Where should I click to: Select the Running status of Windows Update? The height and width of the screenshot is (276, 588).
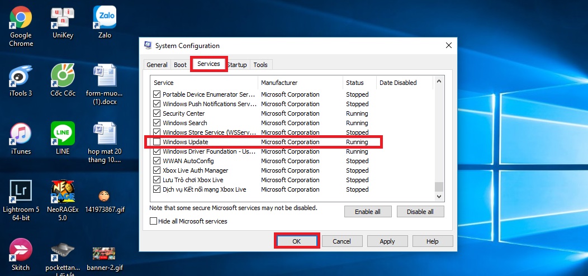[357, 142]
